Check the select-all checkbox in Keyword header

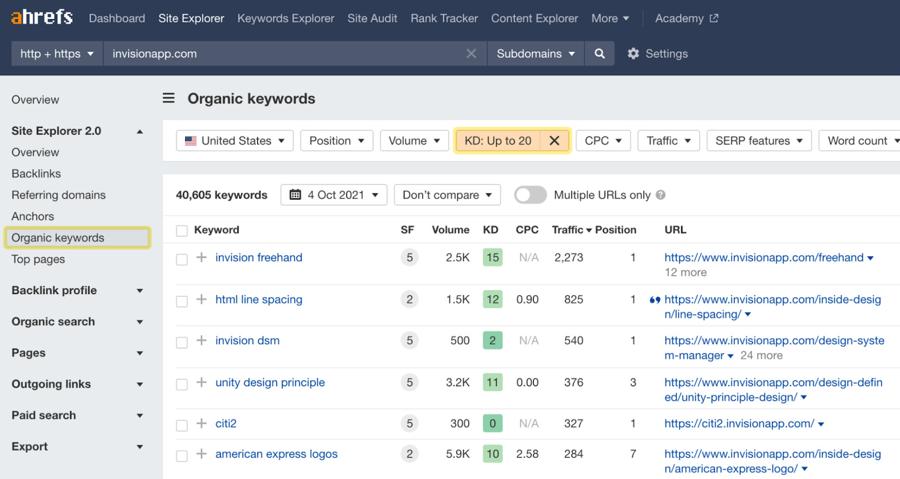182,231
